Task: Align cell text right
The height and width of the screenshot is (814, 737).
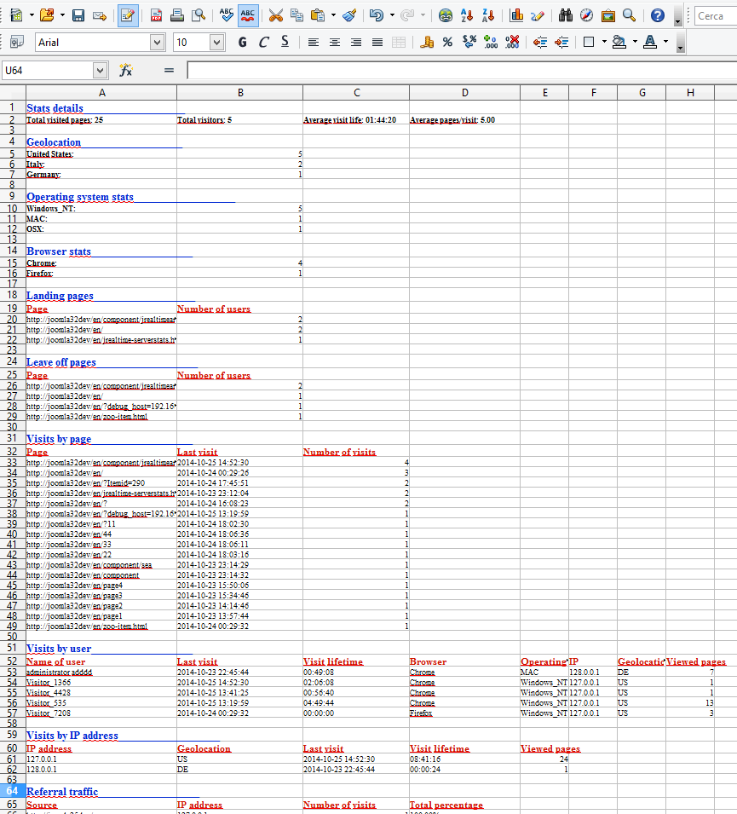Action: click(355, 42)
